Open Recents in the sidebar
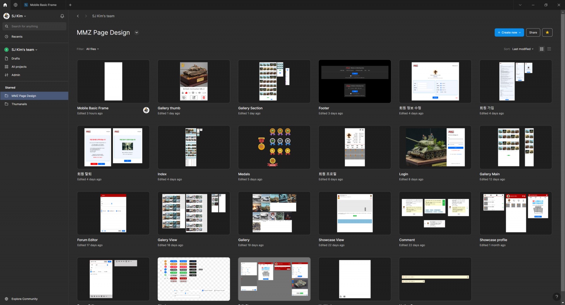Viewport: 565px width, 305px height. point(17,37)
